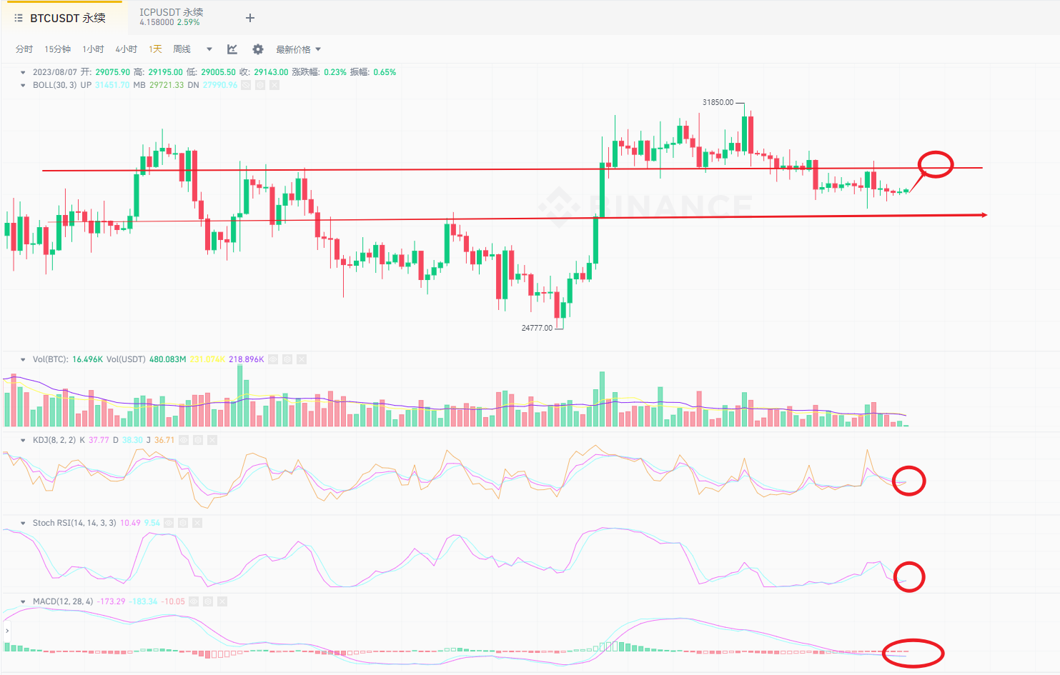Viewport: 1060px width, 675px height.
Task: Open KDJ indicator settings
Action: [x=198, y=440]
